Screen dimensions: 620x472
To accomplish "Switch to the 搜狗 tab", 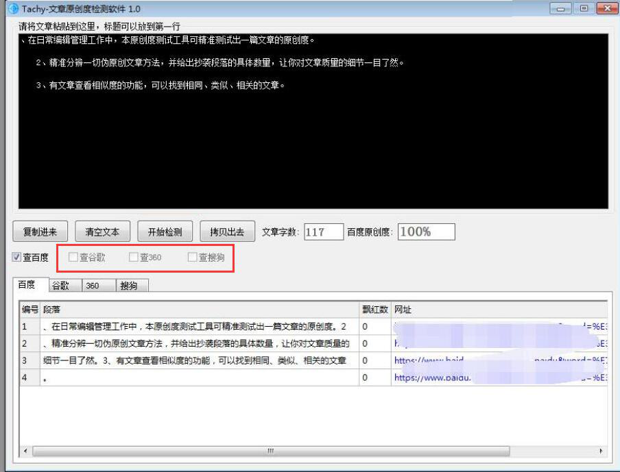I will [x=132, y=286].
